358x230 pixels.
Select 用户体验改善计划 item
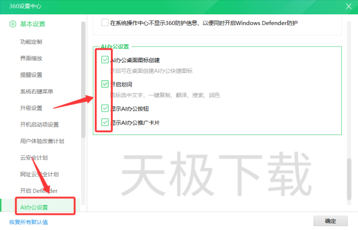point(42,141)
